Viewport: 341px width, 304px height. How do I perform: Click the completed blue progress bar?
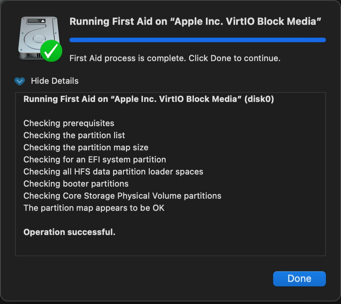(x=197, y=40)
